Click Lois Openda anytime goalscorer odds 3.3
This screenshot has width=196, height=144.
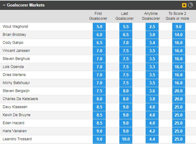pos(152,67)
